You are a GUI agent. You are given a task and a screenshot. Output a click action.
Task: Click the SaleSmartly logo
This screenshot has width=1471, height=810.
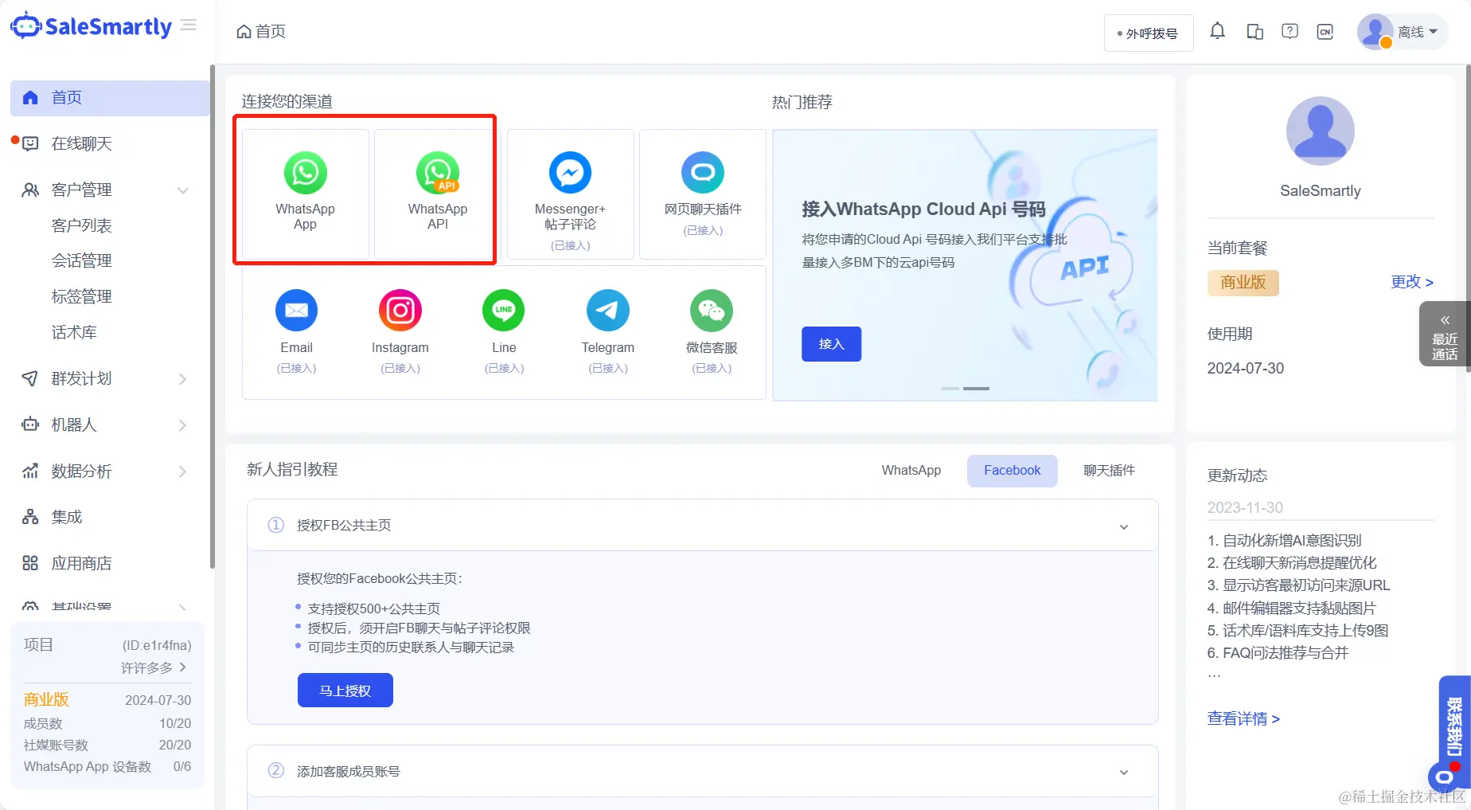coord(91,26)
